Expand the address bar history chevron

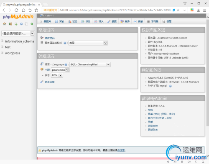[184, 10]
